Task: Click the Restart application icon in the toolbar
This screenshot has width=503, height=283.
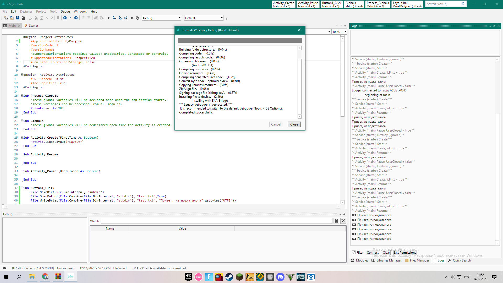Action: (x=137, y=18)
